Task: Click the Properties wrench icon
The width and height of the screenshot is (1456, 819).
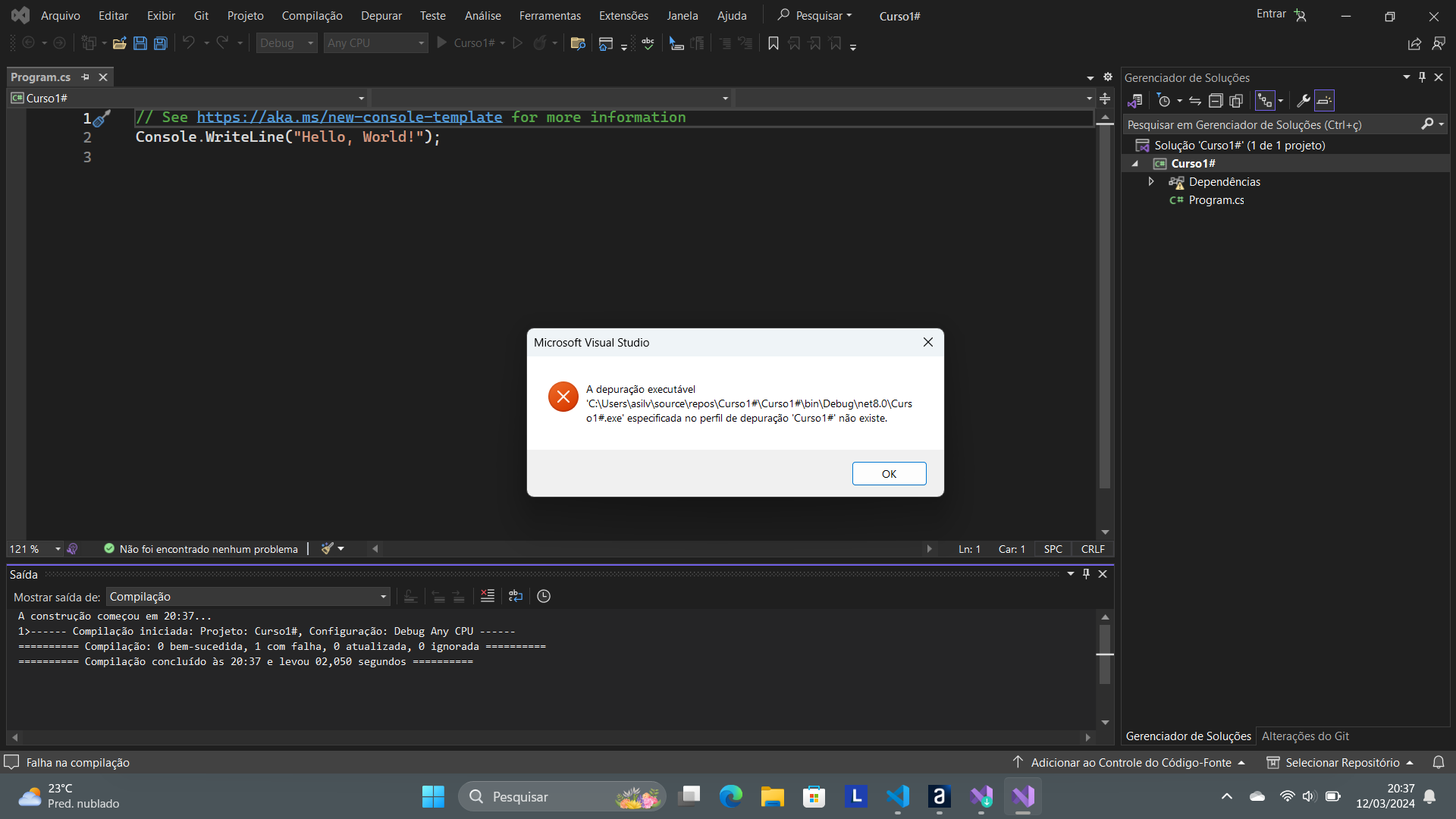Action: coord(1304,101)
